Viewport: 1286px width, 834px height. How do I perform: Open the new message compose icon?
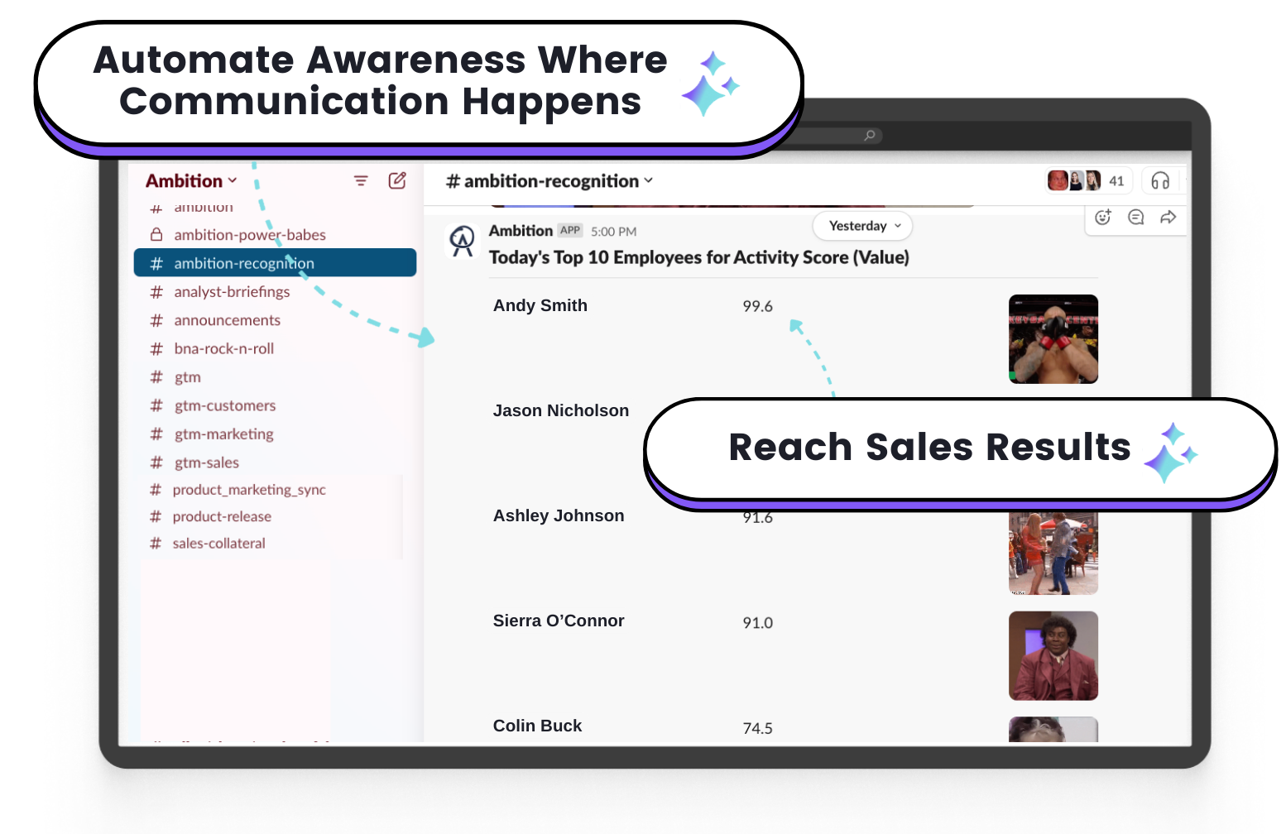tap(398, 180)
